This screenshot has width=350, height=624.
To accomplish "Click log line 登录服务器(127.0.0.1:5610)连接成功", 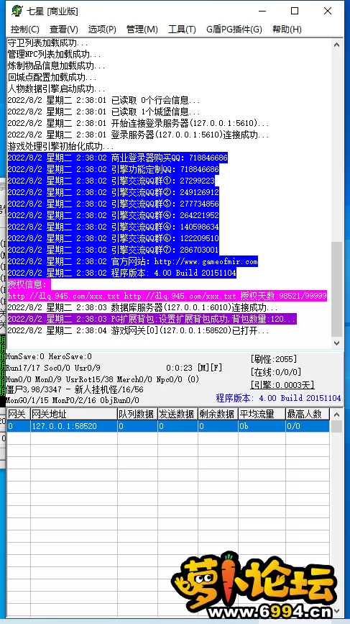I will 138,135.
